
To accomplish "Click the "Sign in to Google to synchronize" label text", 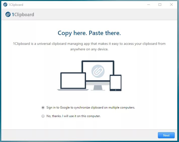I will (x=91, y=108).
